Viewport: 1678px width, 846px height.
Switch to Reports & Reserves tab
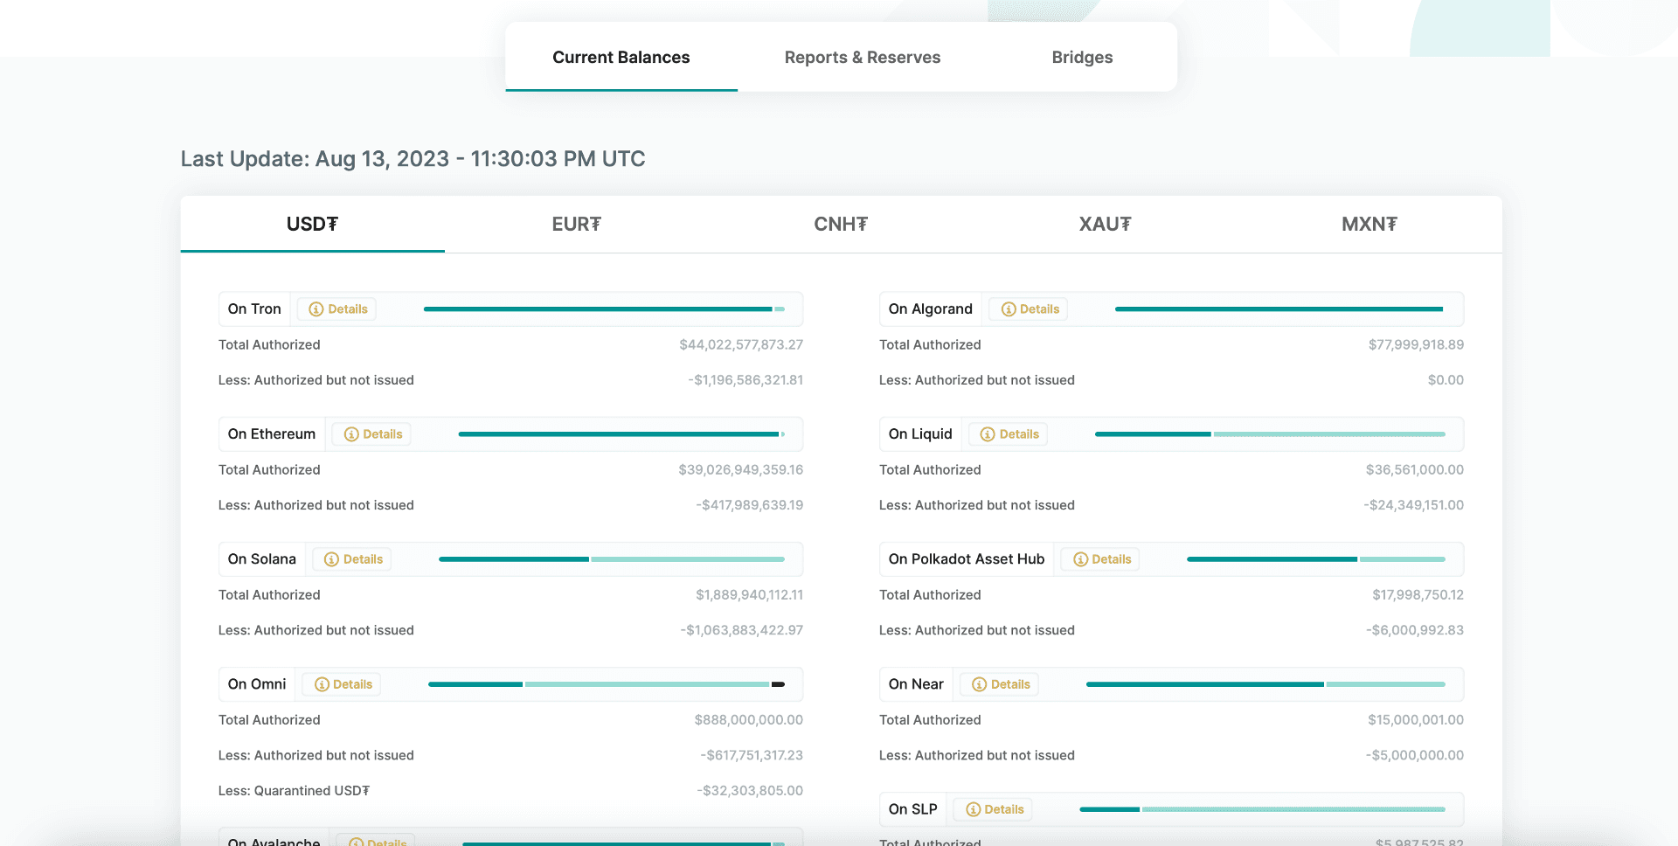point(863,57)
